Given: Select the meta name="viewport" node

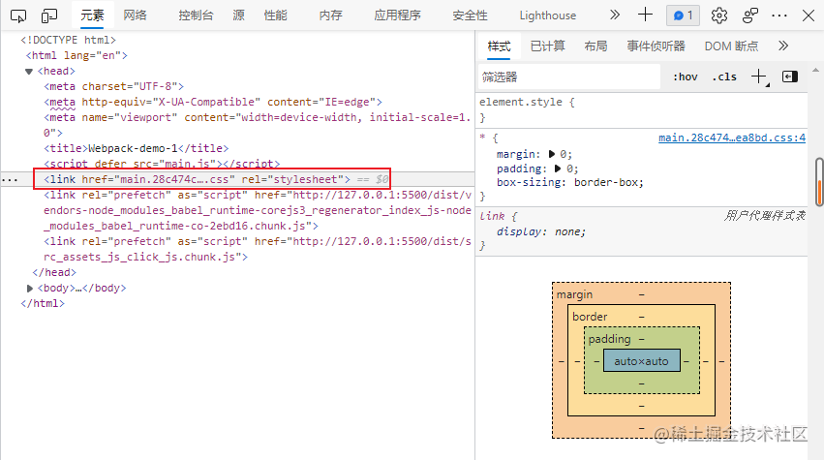Looking at the screenshot, I should [257, 125].
